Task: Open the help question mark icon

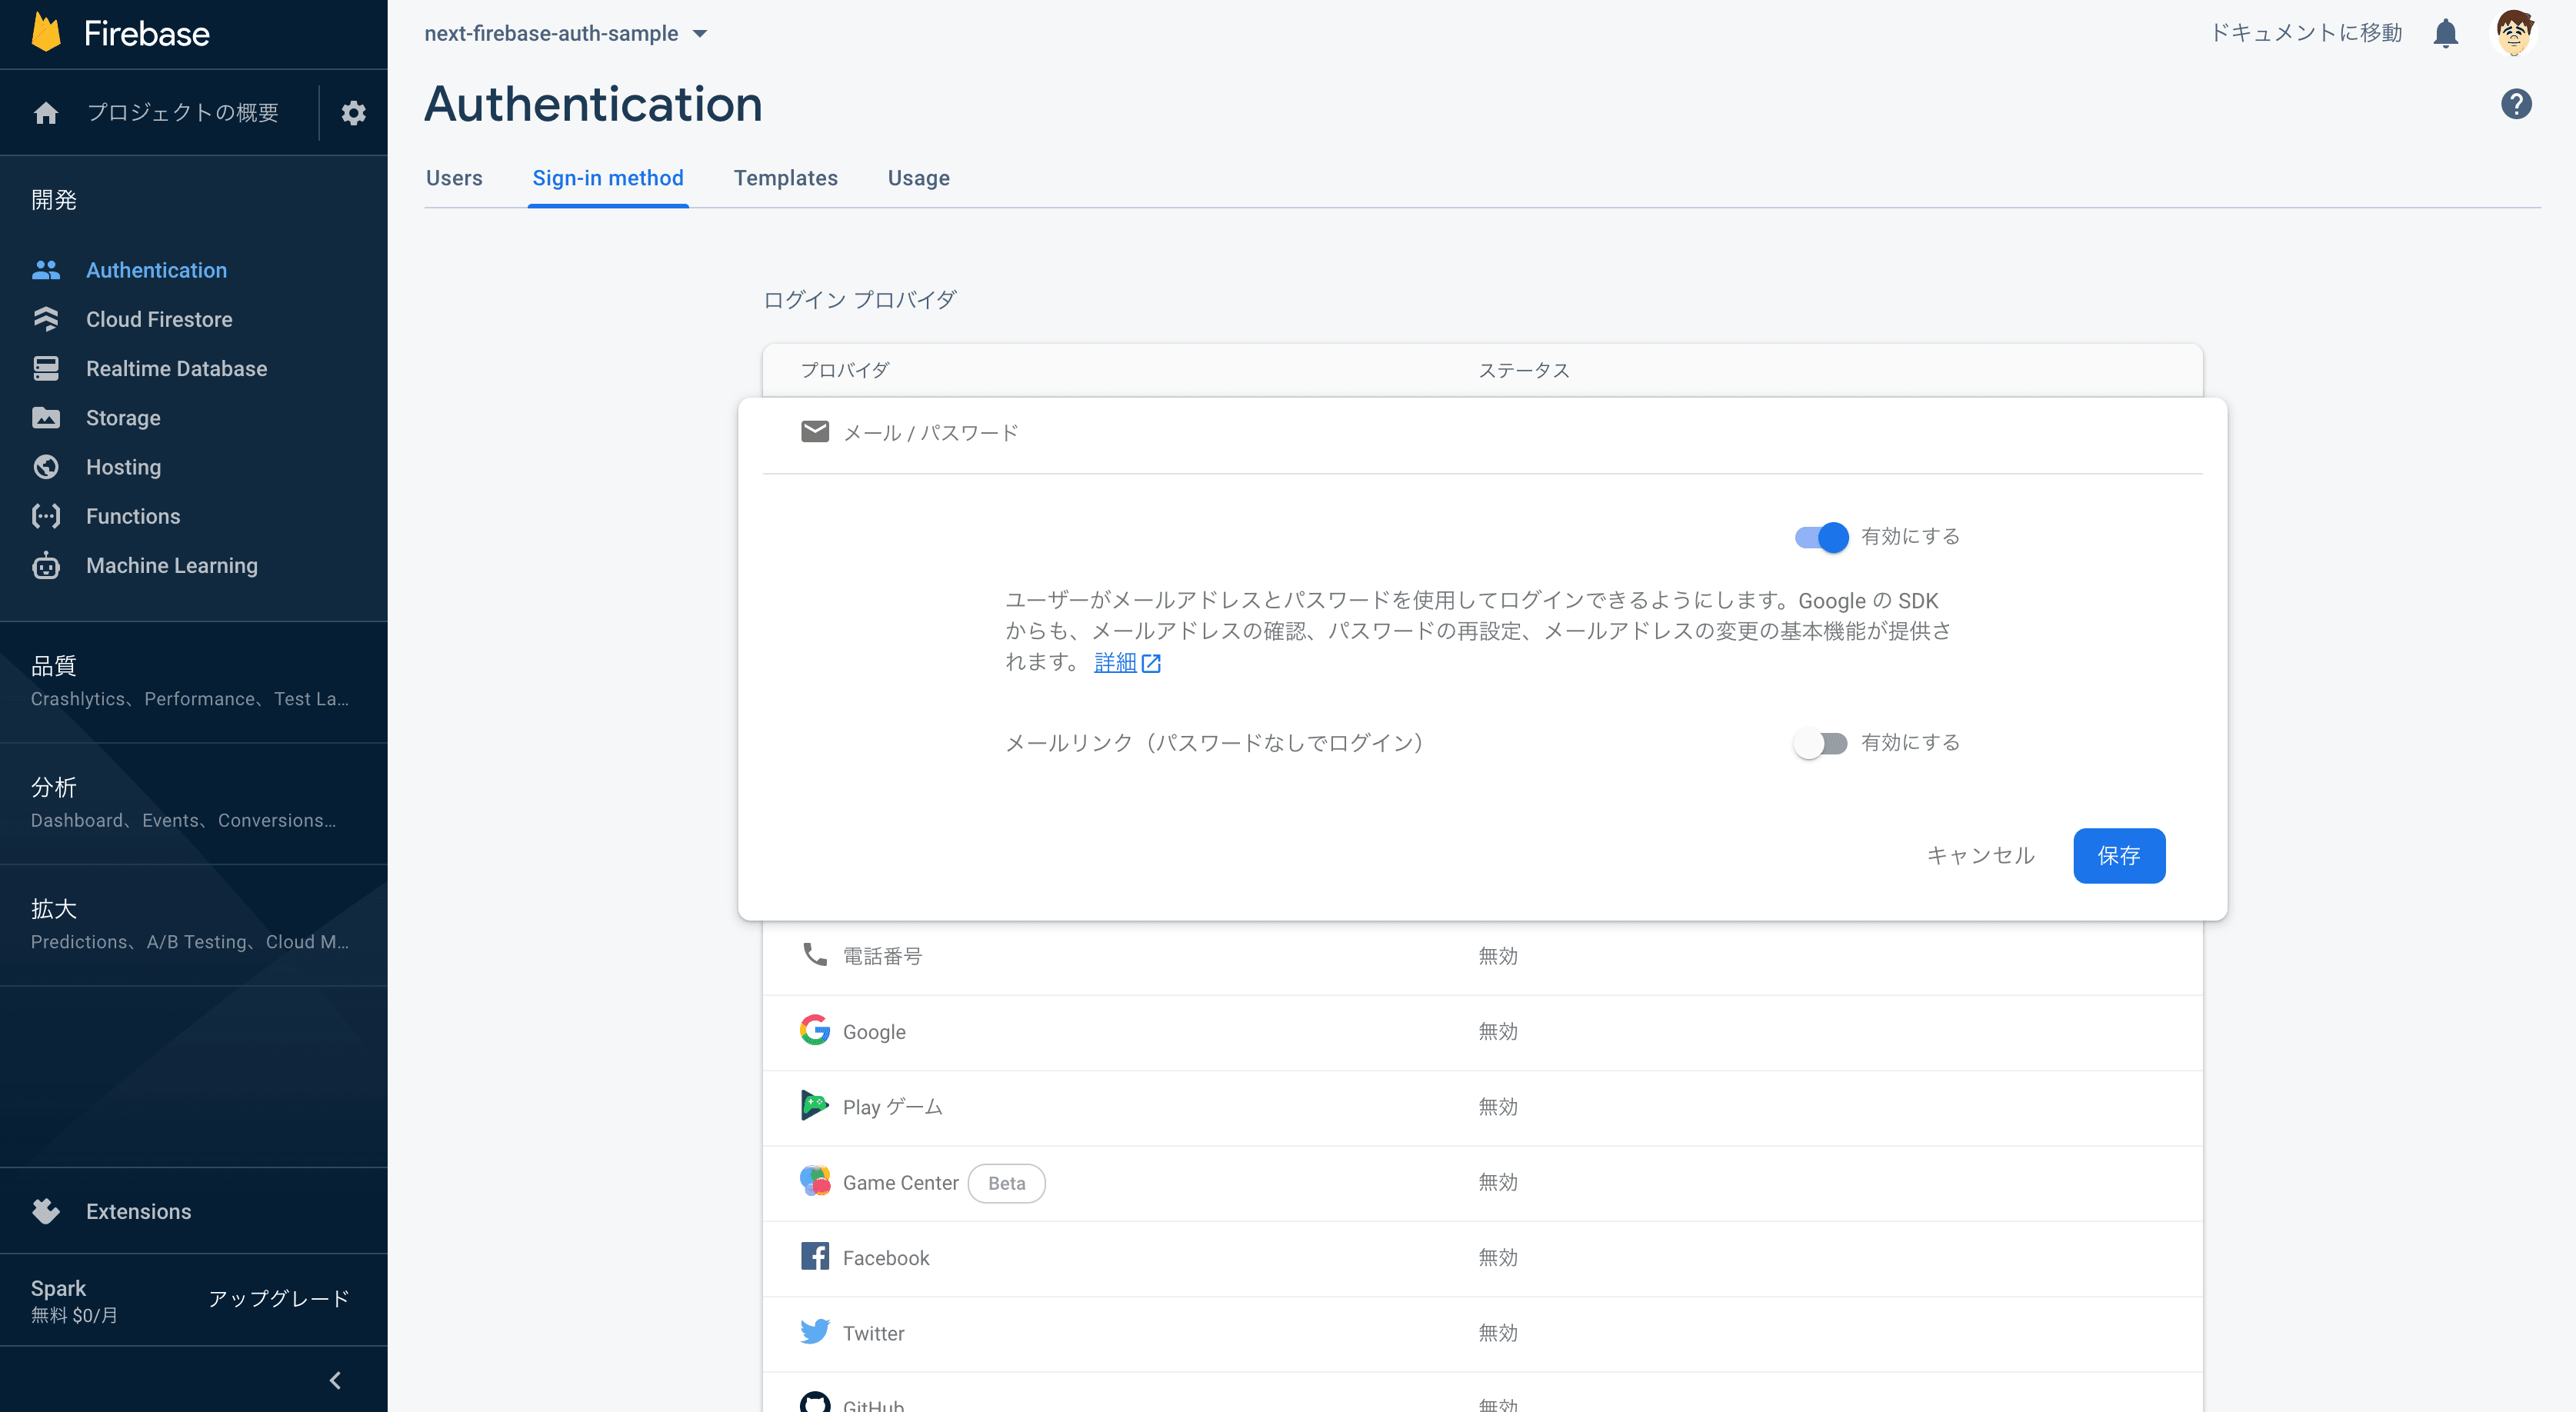Action: pyautogui.click(x=2515, y=104)
